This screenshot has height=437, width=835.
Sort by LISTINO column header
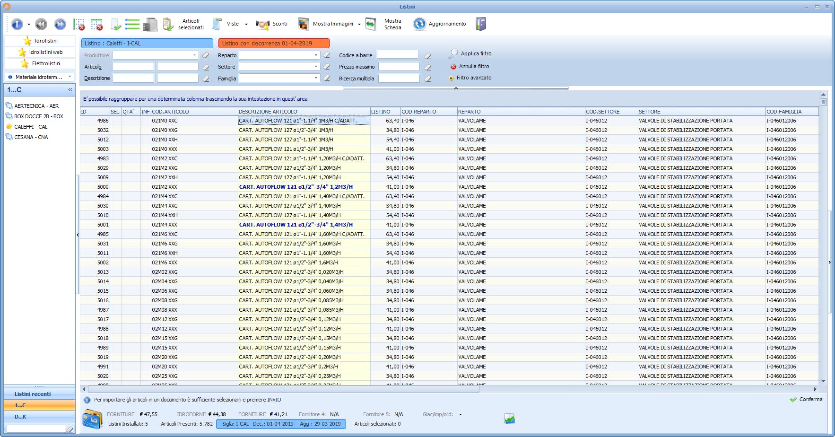coord(385,112)
